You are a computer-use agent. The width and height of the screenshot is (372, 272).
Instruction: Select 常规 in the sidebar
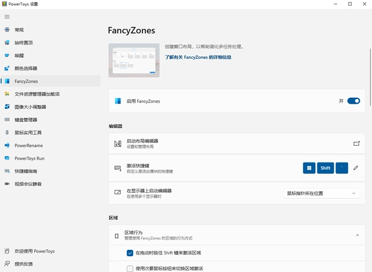pyautogui.click(x=51, y=30)
